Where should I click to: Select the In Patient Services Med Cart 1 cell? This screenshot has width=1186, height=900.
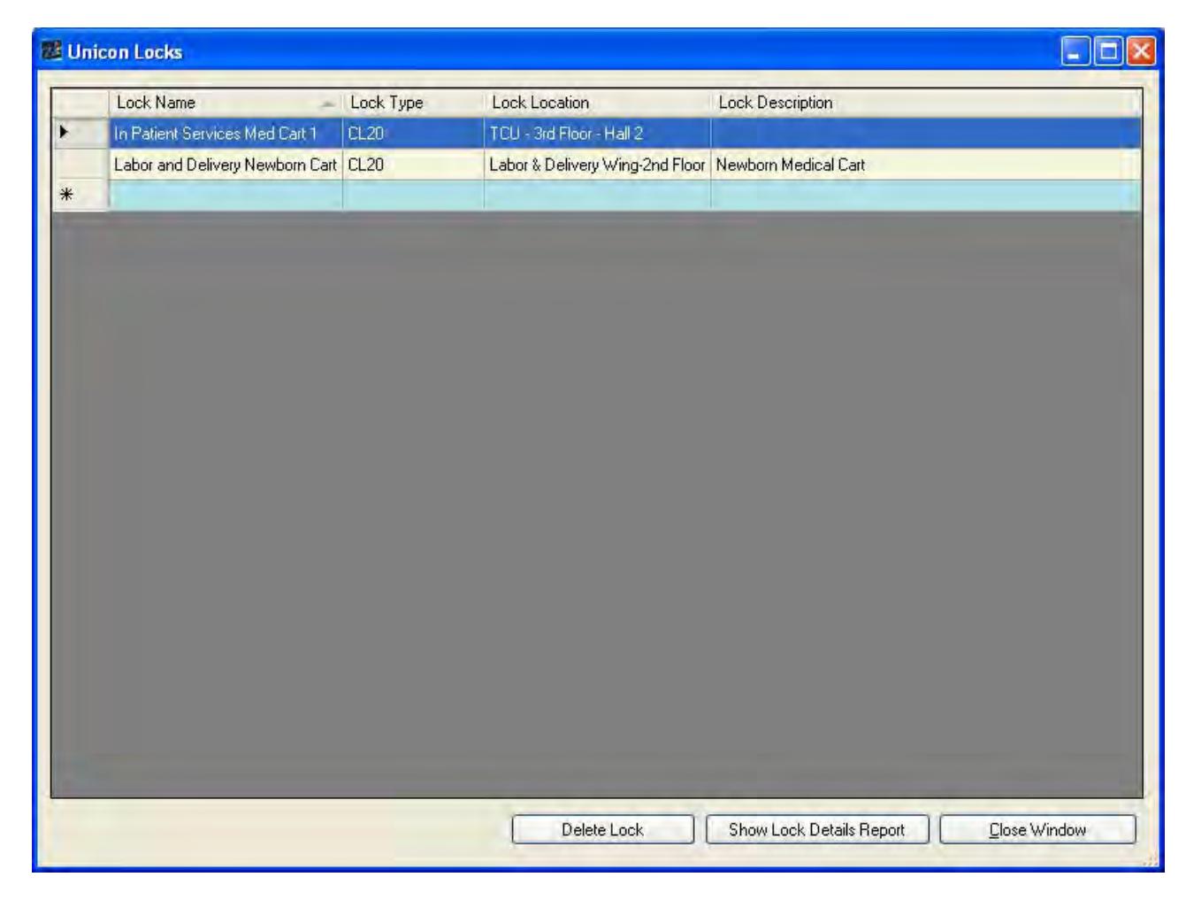pos(226,134)
